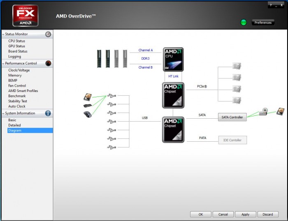Image resolution: width=288 pixels, height=221 pixels.
Task: Open GPU Status page
Action: (x=17, y=46)
